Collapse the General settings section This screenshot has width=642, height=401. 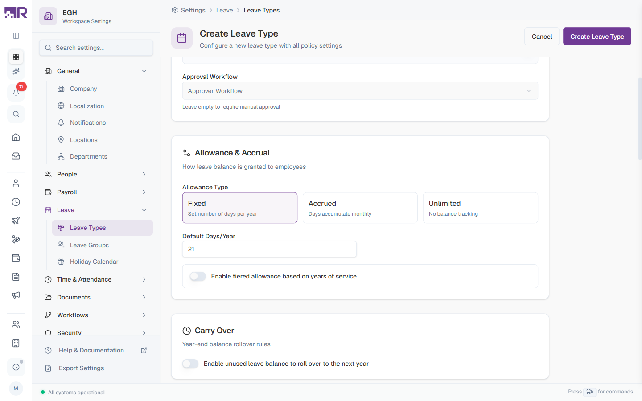click(96, 71)
